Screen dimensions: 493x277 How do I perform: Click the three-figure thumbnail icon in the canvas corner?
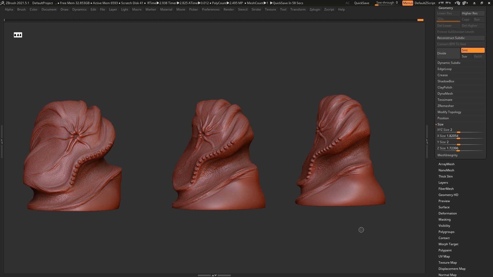click(18, 35)
